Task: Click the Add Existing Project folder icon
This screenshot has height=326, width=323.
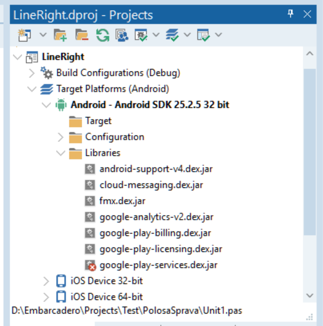Action: (x=60, y=35)
